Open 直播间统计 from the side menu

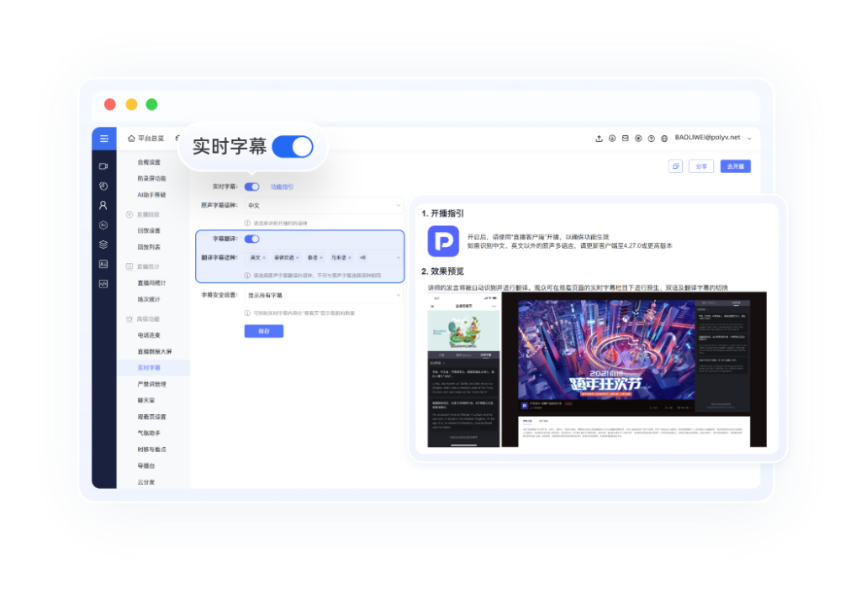pos(151,282)
